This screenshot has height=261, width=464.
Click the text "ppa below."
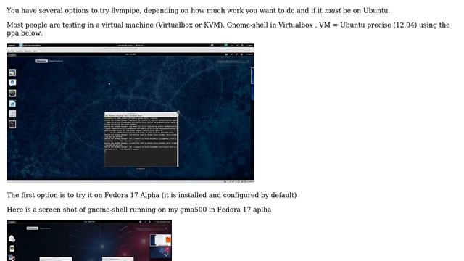coord(25,33)
